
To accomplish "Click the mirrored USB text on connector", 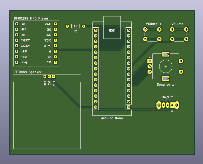I will coord(112,30).
